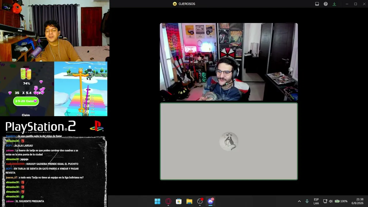This screenshot has width=368, height=207.
Task: Open Opera GX from the taskbar
Action: pyautogui.click(x=168, y=201)
